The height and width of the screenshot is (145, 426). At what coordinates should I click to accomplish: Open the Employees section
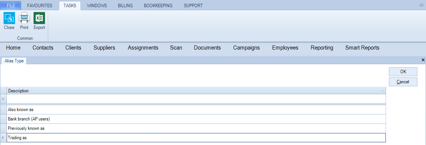(x=285, y=48)
